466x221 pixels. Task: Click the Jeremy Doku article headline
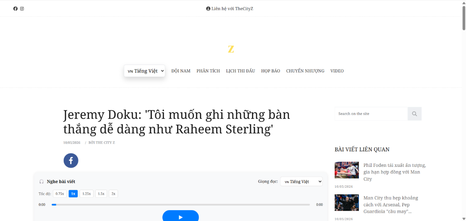(177, 122)
